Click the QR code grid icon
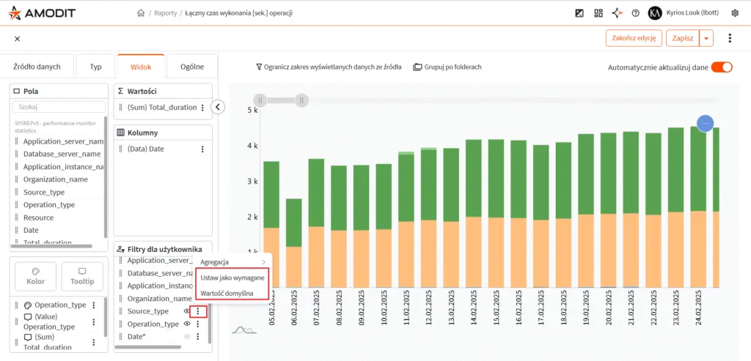751x361 pixels. coord(598,13)
